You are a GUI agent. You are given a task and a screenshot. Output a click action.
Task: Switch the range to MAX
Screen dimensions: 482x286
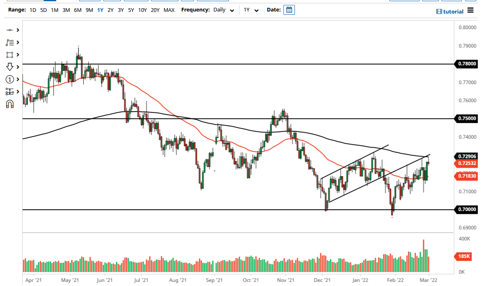[169, 9]
